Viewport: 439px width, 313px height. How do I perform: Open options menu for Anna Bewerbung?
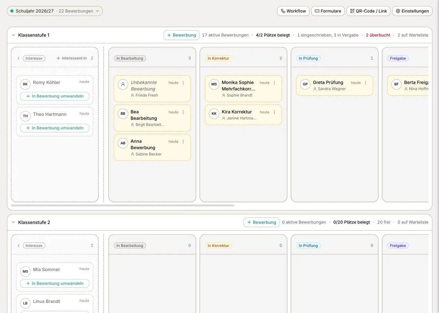point(183,142)
